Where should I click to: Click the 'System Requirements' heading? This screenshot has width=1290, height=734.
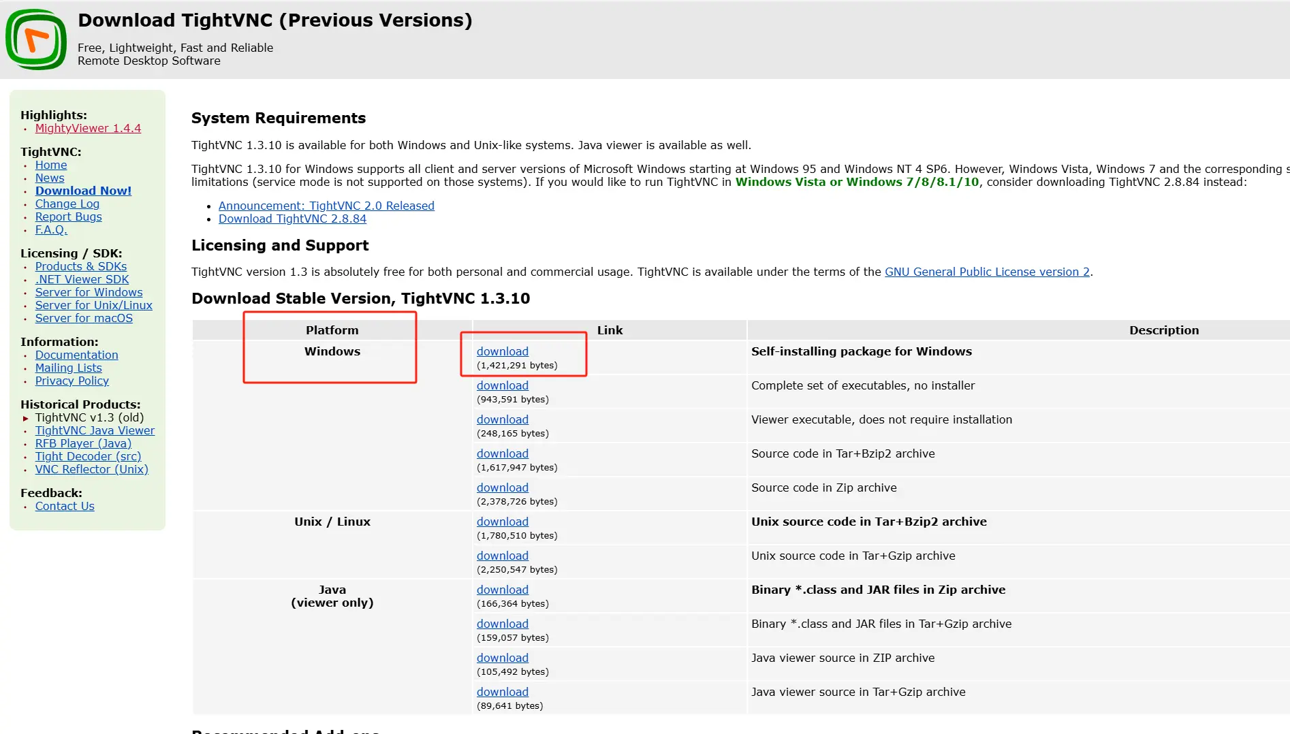[x=279, y=118]
